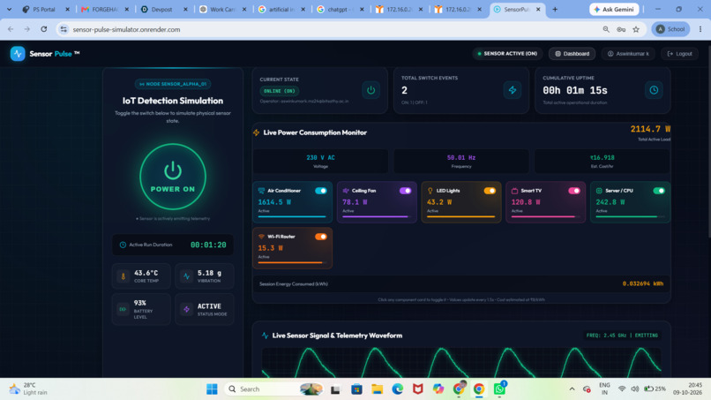Switch off the LED Lights toggle
This screenshot has width=711, height=400.
(x=490, y=191)
